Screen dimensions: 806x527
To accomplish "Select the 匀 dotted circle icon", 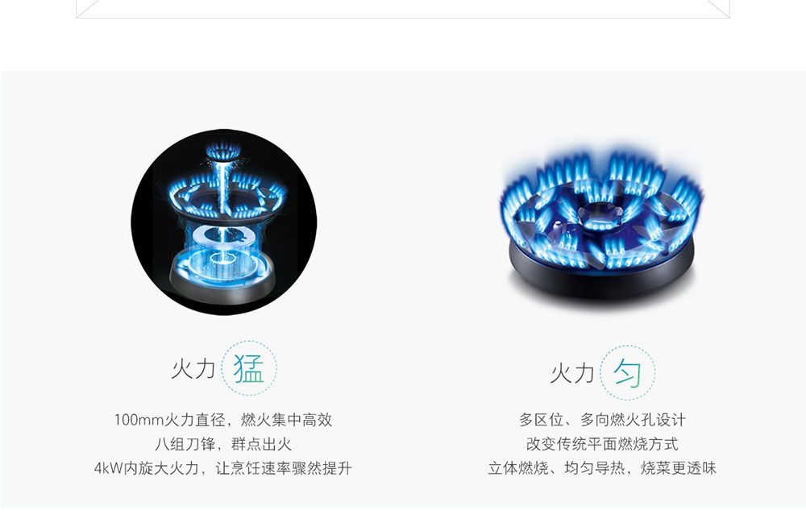I will pyautogui.click(x=628, y=372).
